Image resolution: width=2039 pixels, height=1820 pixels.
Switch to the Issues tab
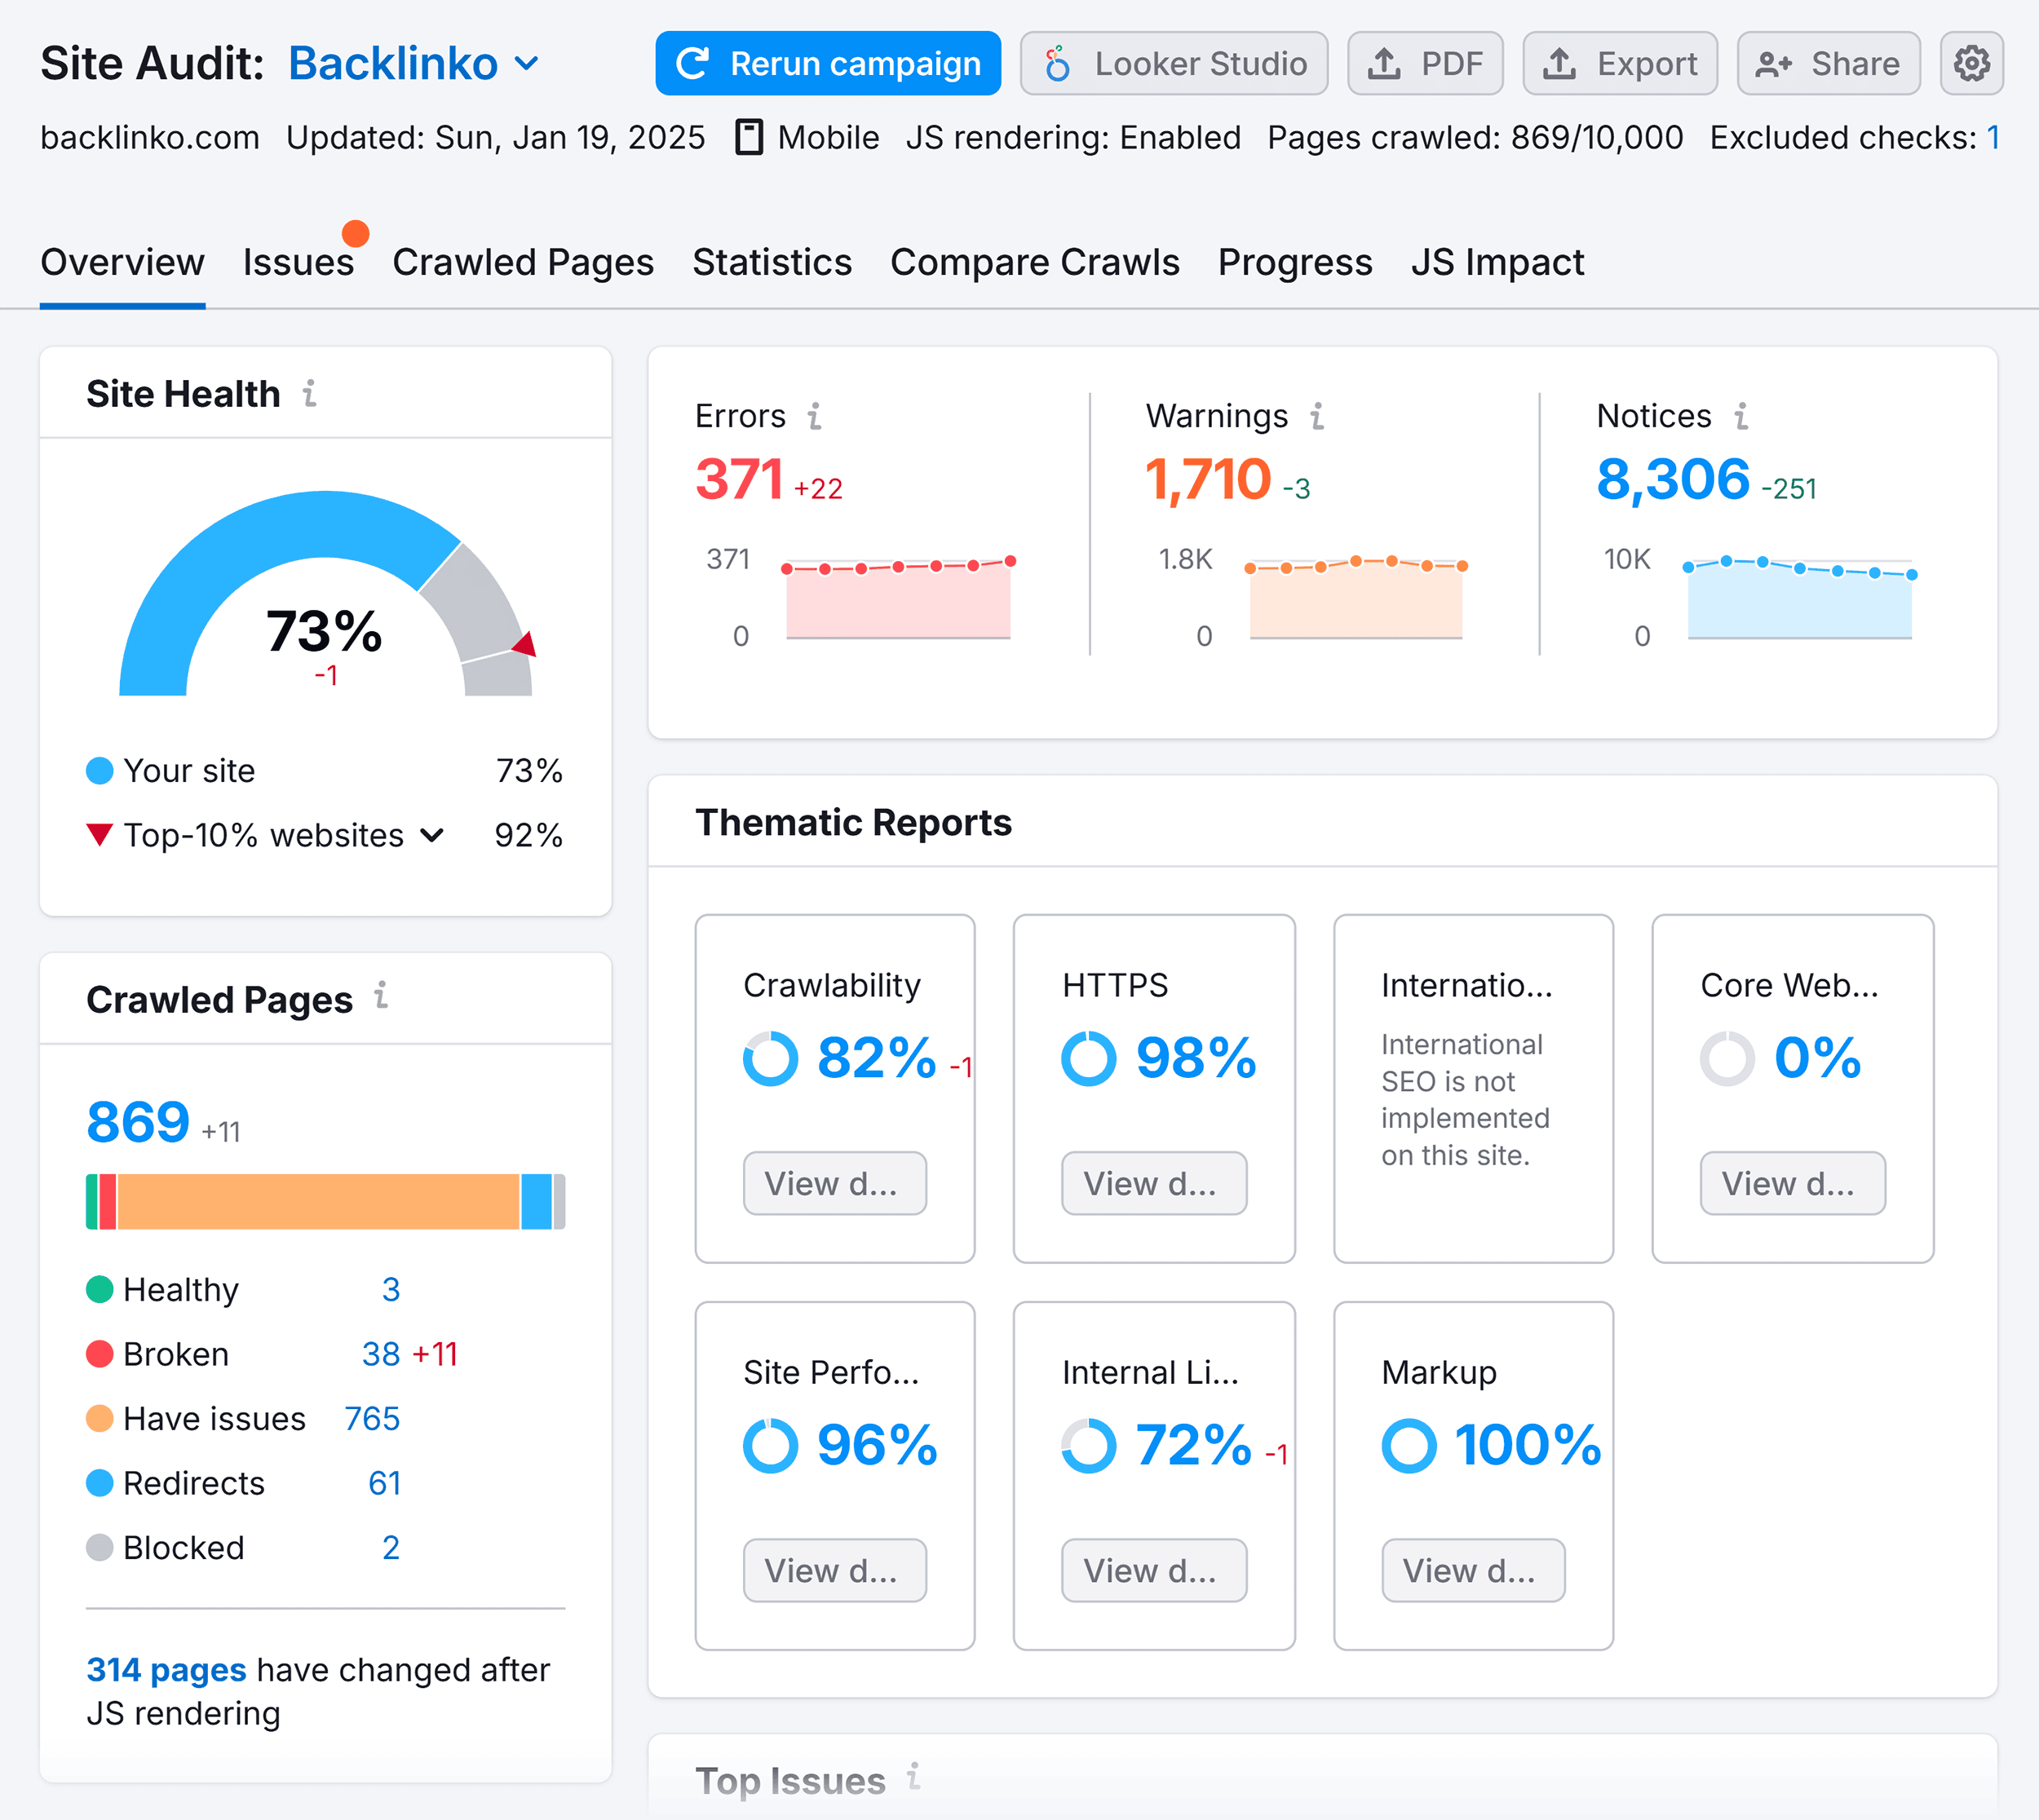click(298, 262)
